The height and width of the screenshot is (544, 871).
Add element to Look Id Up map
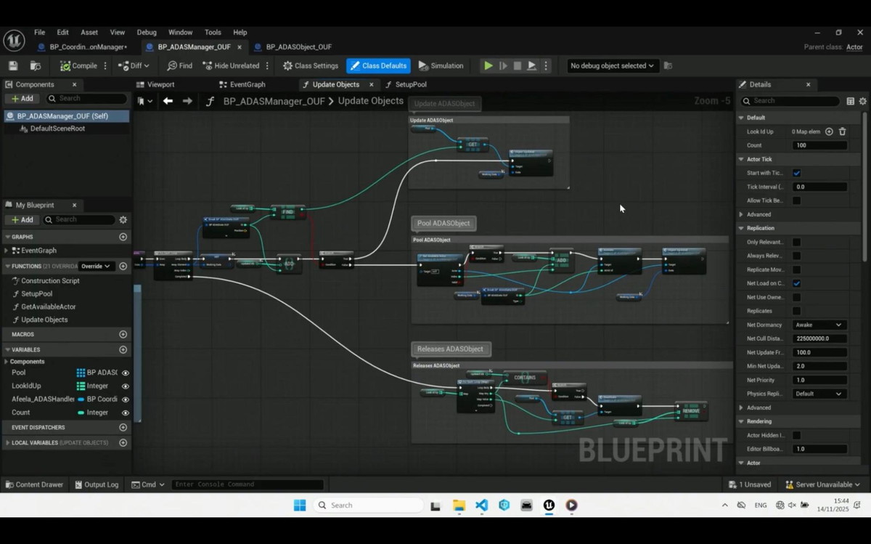tap(829, 131)
